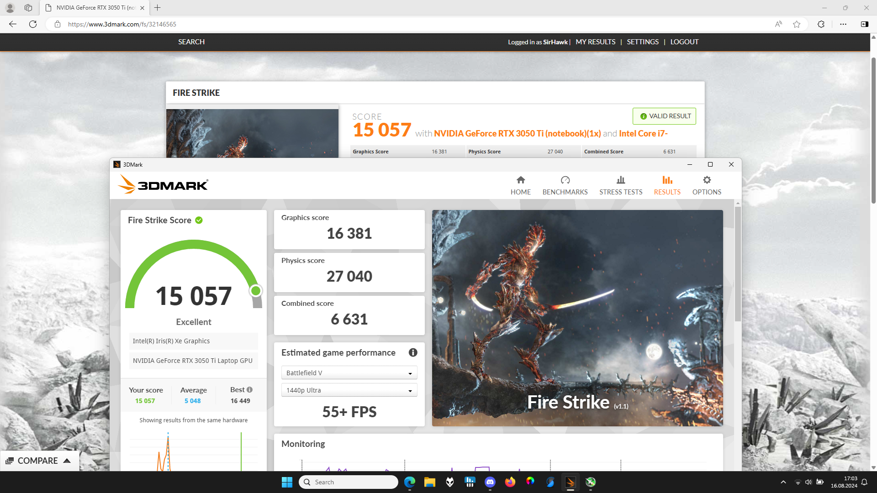
Task: Open the Windows Start menu
Action: click(x=287, y=482)
